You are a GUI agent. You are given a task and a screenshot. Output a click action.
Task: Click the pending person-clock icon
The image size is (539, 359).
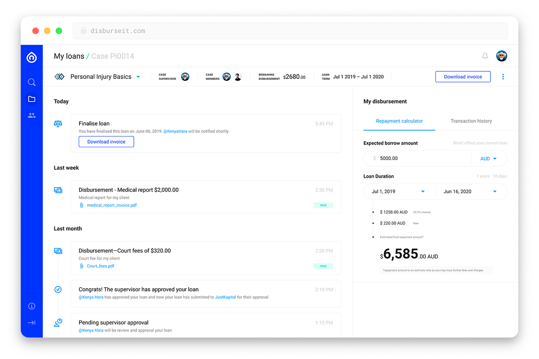click(58, 323)
